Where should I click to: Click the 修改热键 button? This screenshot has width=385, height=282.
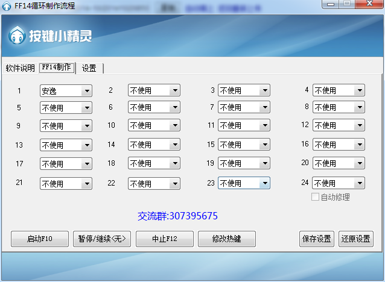tap(227, 239)
